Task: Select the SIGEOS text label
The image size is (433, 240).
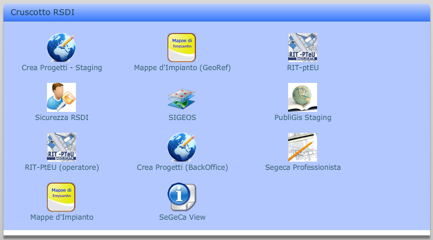Action: click(x=182, y=118)
